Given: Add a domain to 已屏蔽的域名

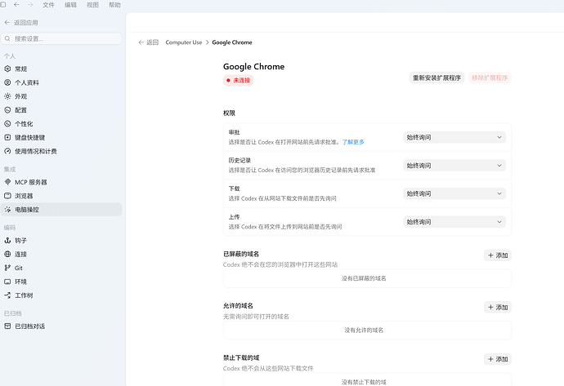Looking at the screenshot, I should coord(498,255).
